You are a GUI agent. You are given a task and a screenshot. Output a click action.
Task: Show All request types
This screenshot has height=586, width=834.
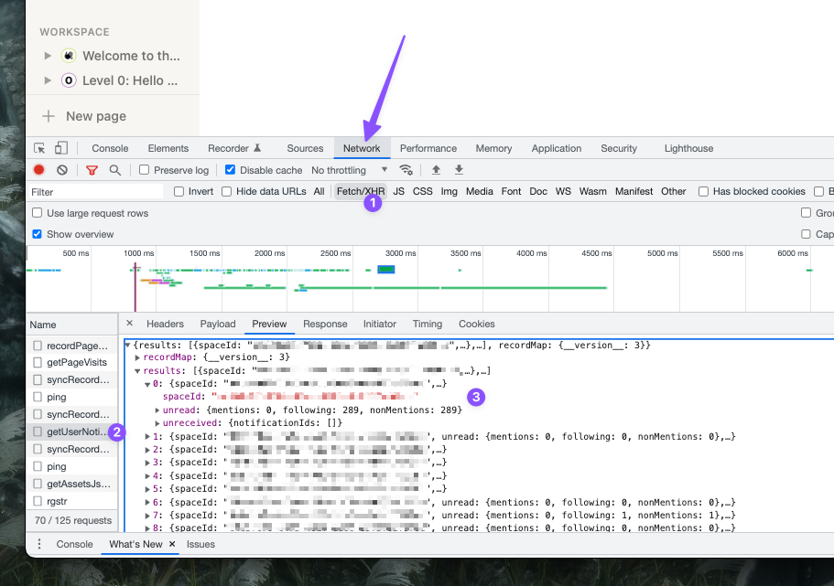click(x=319, y=191)
